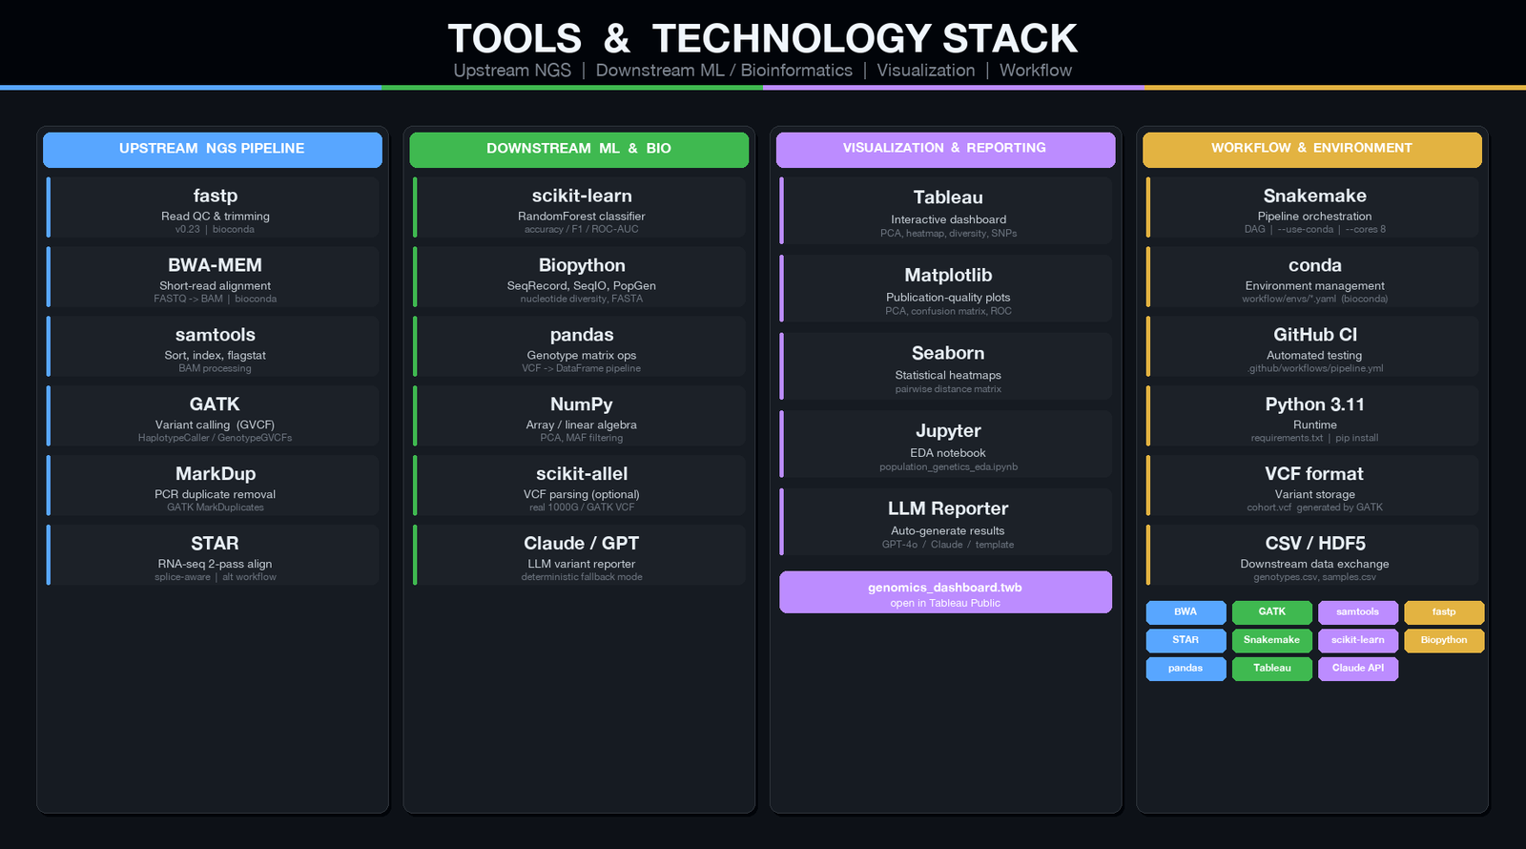Image resolution: width=1526 pixels, height=849 pixels.
Task: Open the GitHub CI Automated testing card
Action: (x=1312, y=347)
